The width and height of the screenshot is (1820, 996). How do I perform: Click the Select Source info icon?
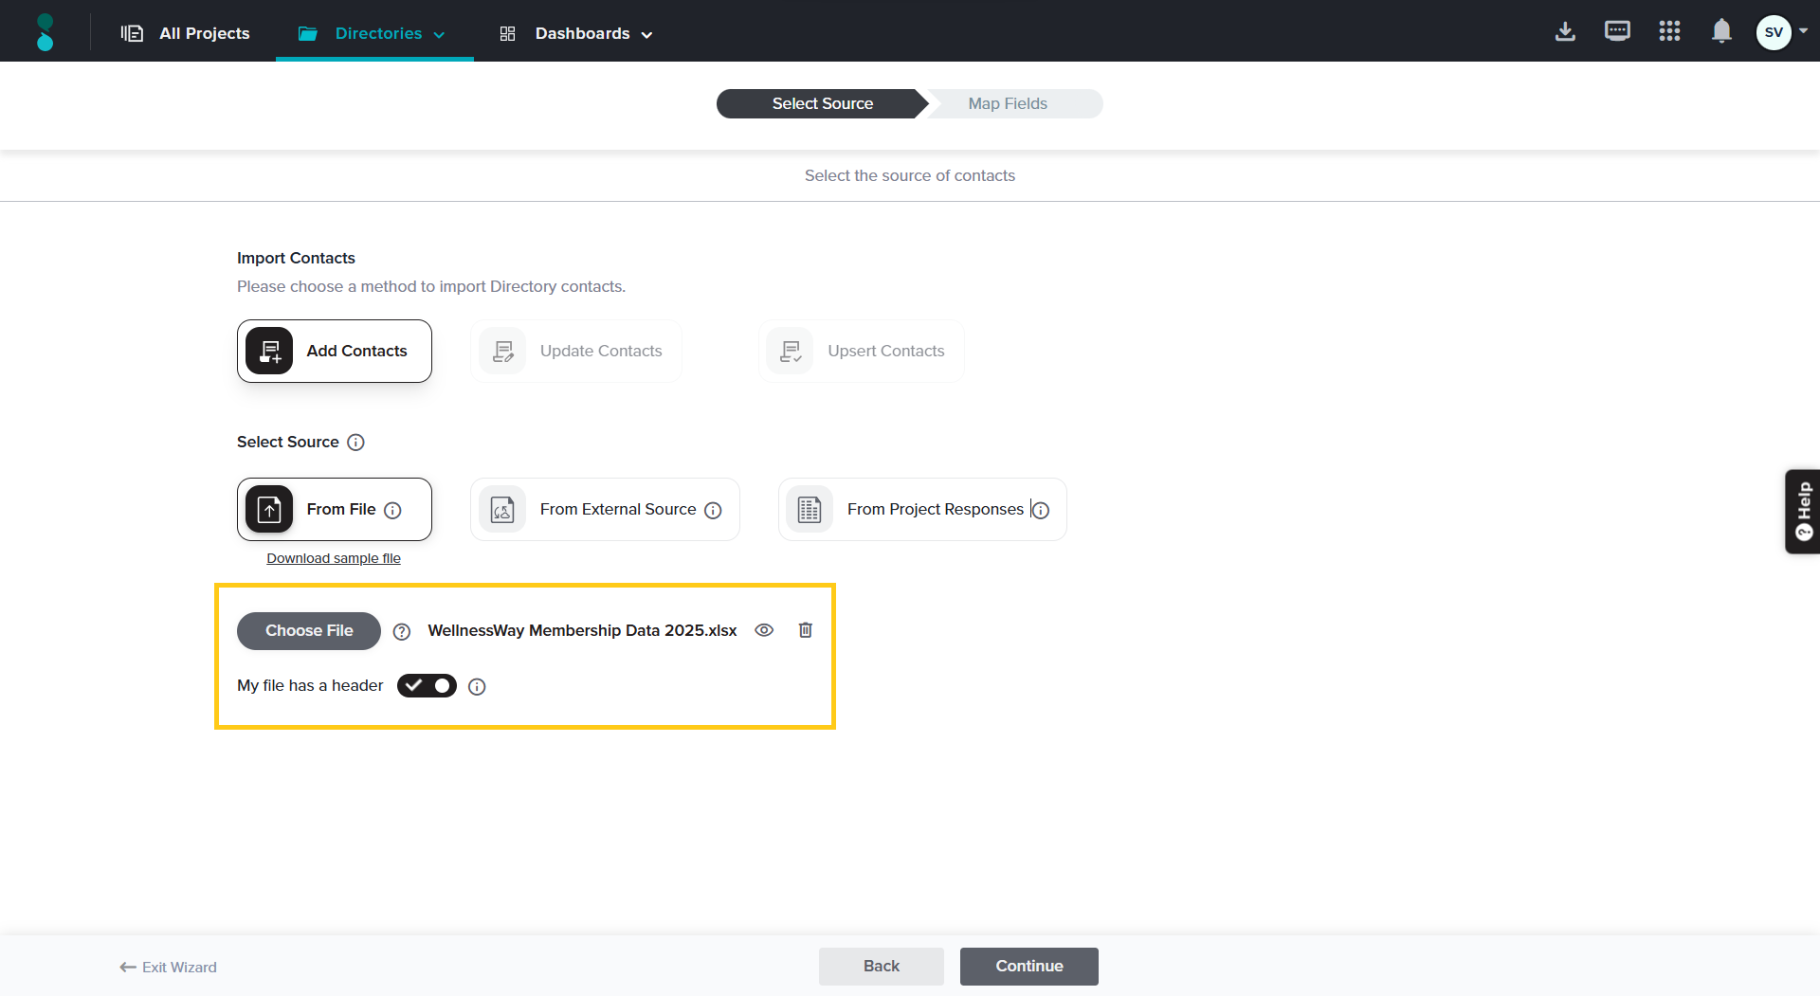click(355, 443)
